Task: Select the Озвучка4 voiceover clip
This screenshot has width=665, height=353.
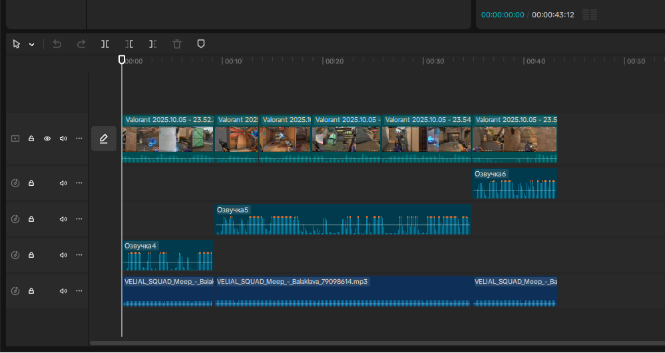Action: pos(168,255)
